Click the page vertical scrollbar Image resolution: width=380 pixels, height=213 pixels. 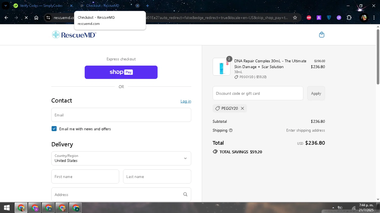(378, 57)
